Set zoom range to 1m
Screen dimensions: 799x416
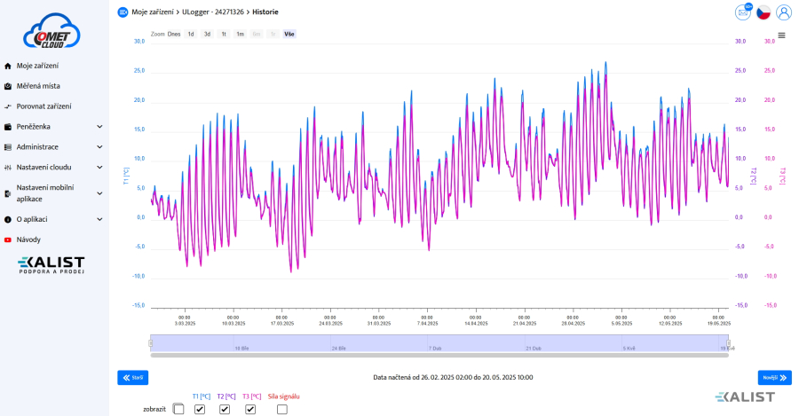point(240,34)
